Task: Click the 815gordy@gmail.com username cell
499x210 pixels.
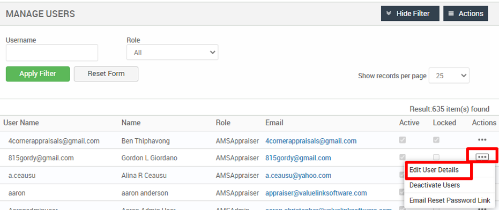Action: tap(41, 158)
